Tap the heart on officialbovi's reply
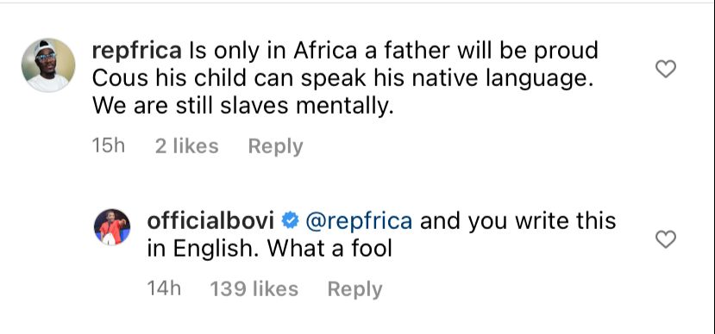Image resolution: width=715 pixels, height=334 pixels. (665, 239)
